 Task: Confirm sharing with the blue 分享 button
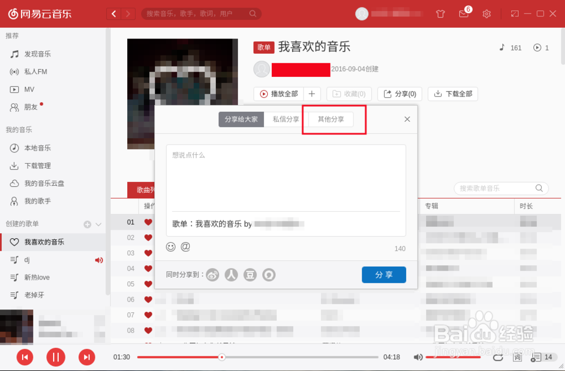click(384, 274)
